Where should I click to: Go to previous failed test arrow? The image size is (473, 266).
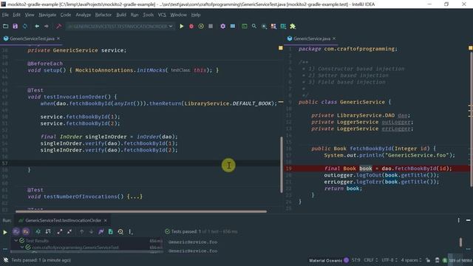coord(82,231)
